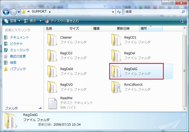189x132 pixels.
Task: Refresh the folder view
Action: 119,12
